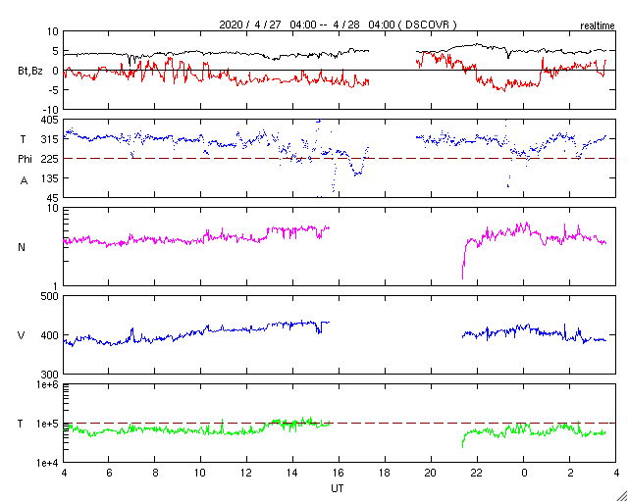Click the '12' hour tick on UT axis
The height and width of the screenshot is (502, 628).
pyautogui.click(x=246, y=473)
